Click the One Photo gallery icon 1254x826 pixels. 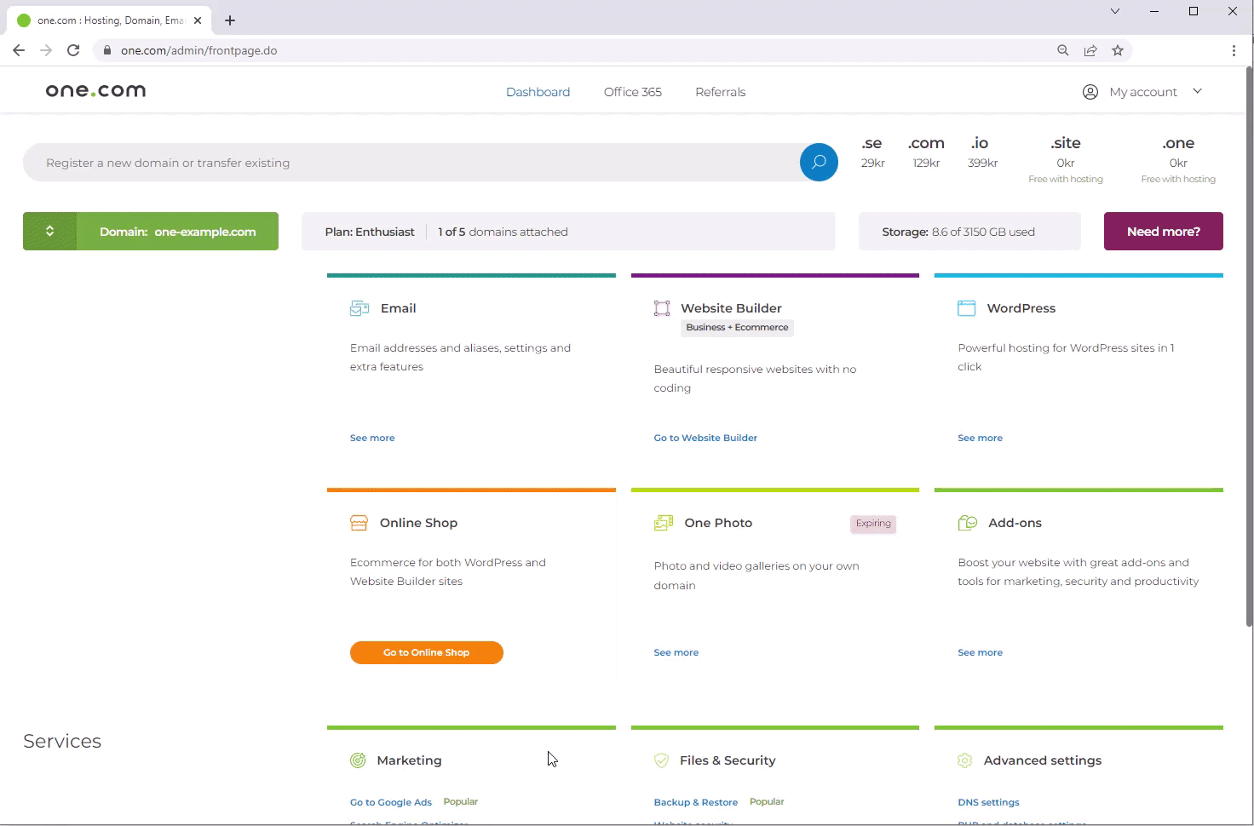(663, 523)
